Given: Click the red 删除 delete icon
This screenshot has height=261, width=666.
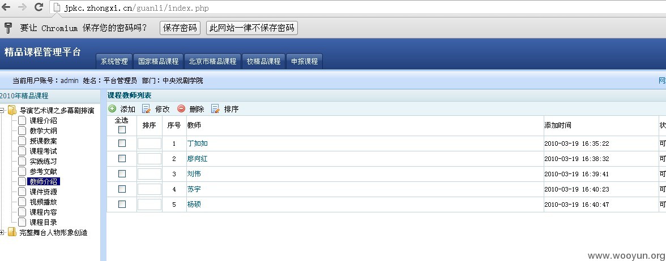Looking at the screenshot, I should (181, 108).
